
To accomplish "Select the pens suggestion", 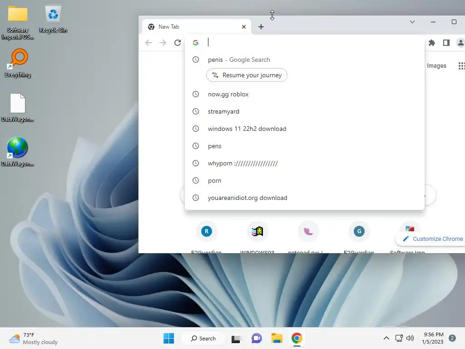I will (305, 146).
